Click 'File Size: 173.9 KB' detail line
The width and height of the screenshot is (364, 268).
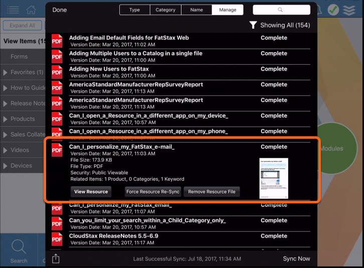pyautogui.click(x=91, y=160)
